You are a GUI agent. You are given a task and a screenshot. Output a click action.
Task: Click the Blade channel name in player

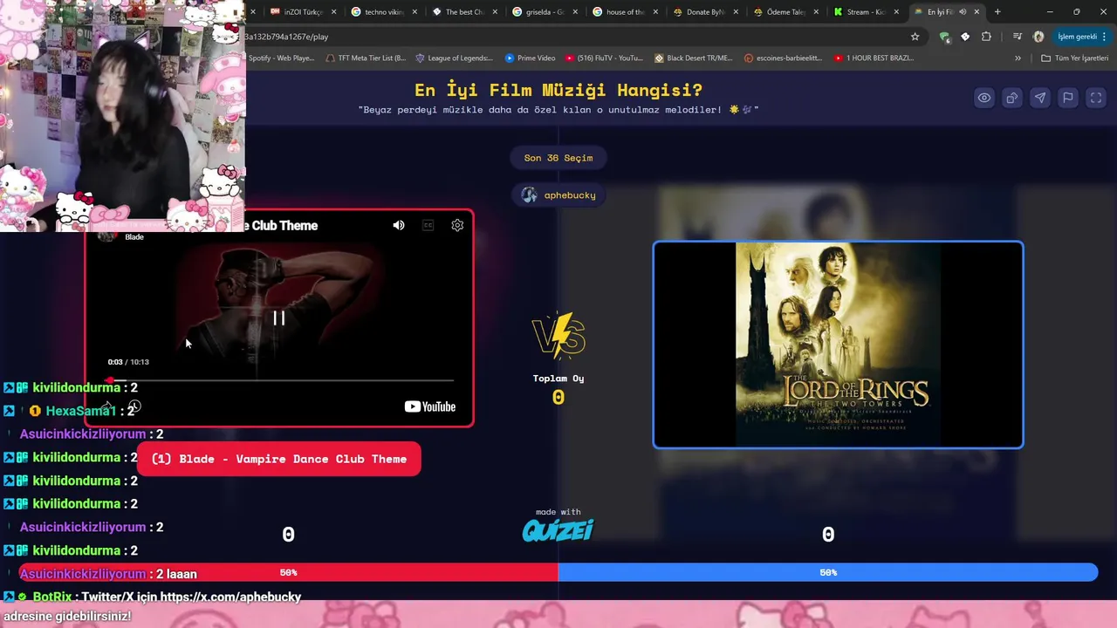(x=134, y=237)
